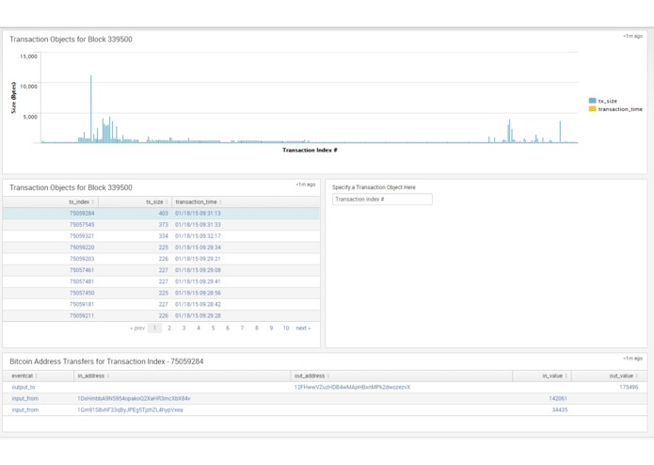Image resolution: width=654 pixels, height=465 pixels.
Task: Select transaction index 75059321
Action: pos(82,236)
